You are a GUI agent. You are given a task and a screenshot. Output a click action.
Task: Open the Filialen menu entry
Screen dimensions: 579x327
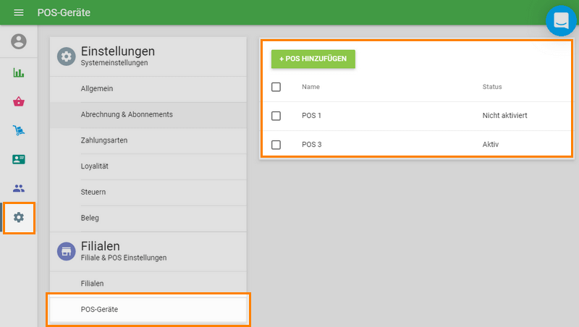pos(148,284)
